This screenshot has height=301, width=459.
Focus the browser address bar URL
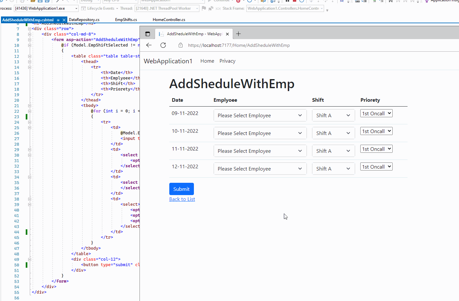[x=239, y=45]
